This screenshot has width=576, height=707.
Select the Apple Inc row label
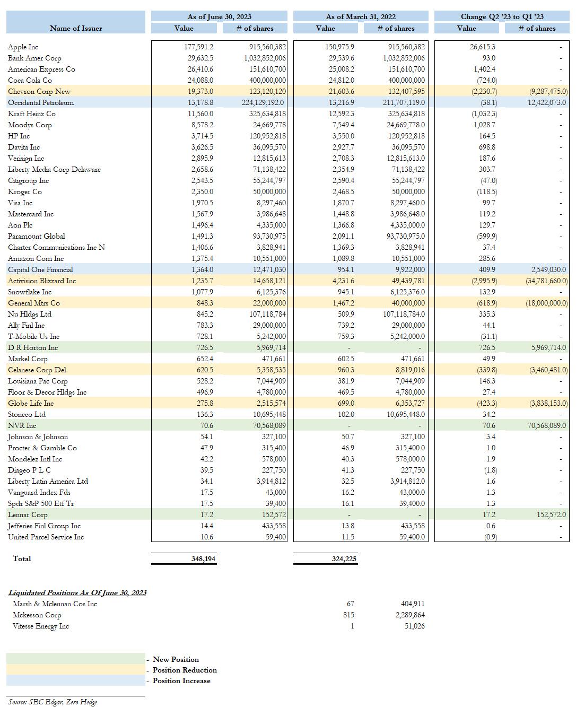click(x=23, y=47)
